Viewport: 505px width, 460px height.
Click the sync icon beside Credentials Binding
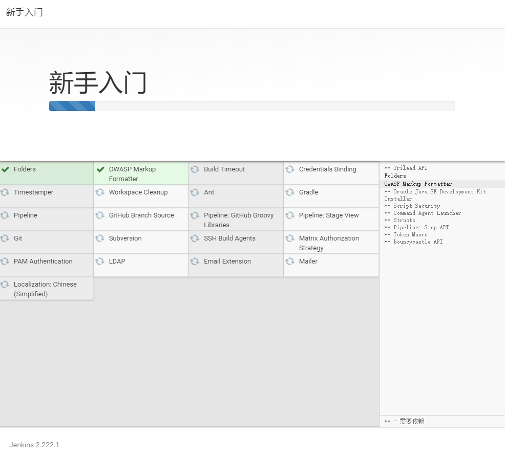[290, 169]
